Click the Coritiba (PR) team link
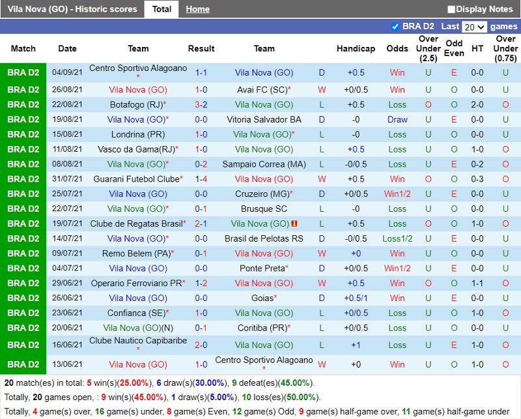This screenshot has height=419, width=521. (x=262, y=328)
